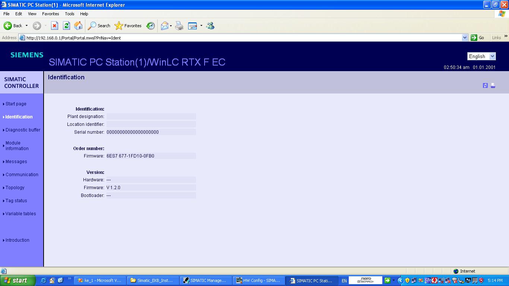Select Identification in the sidebar
Image resolution: width=509 pixels, height=286 pixels.
coord(19,117)
